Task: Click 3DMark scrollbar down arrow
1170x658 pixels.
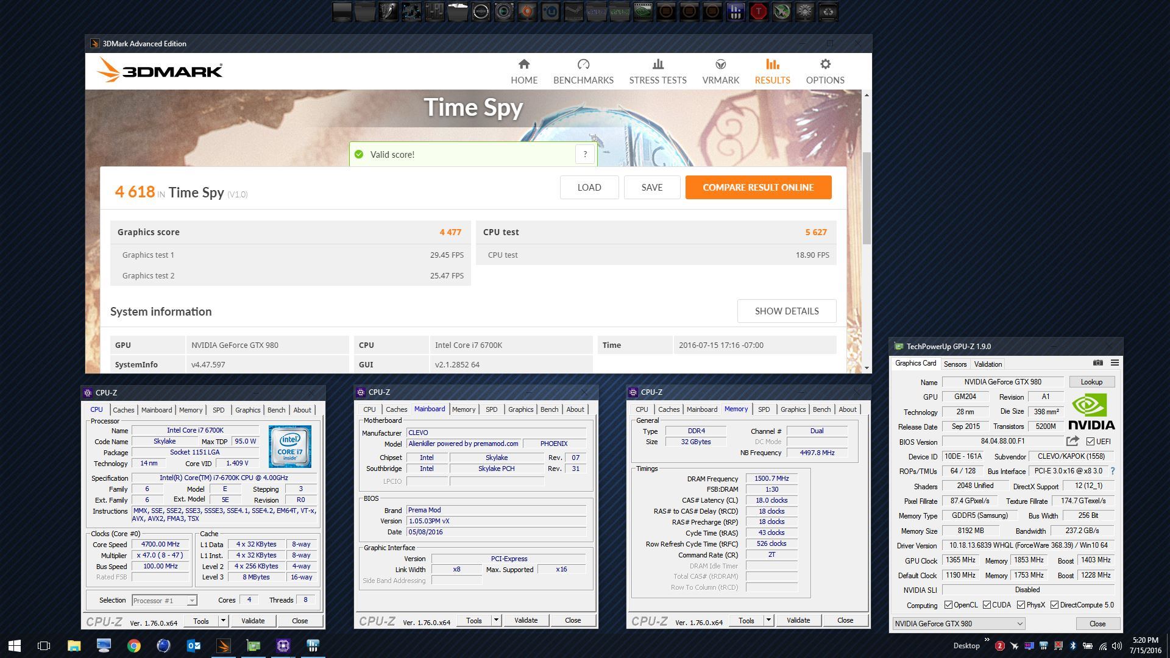Action: [x=867, y=368]
